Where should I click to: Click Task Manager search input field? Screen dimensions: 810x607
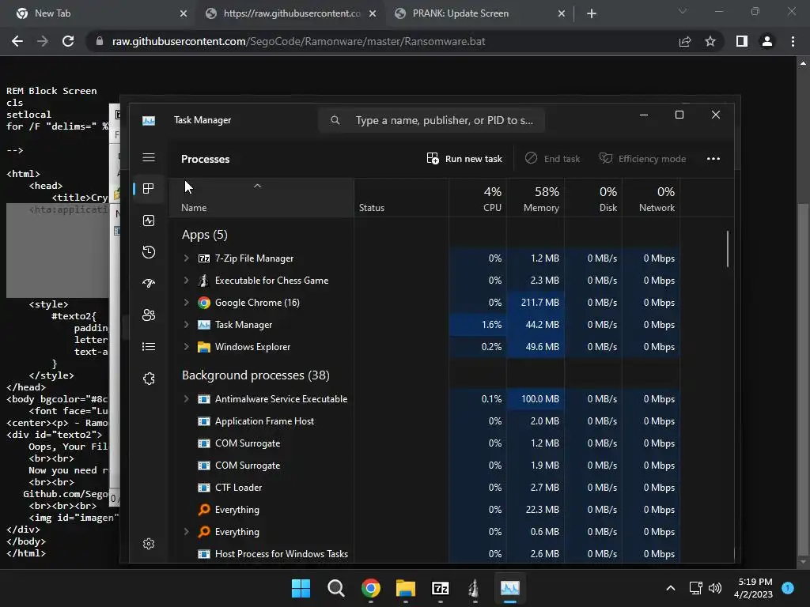click(x=431, y=120)
